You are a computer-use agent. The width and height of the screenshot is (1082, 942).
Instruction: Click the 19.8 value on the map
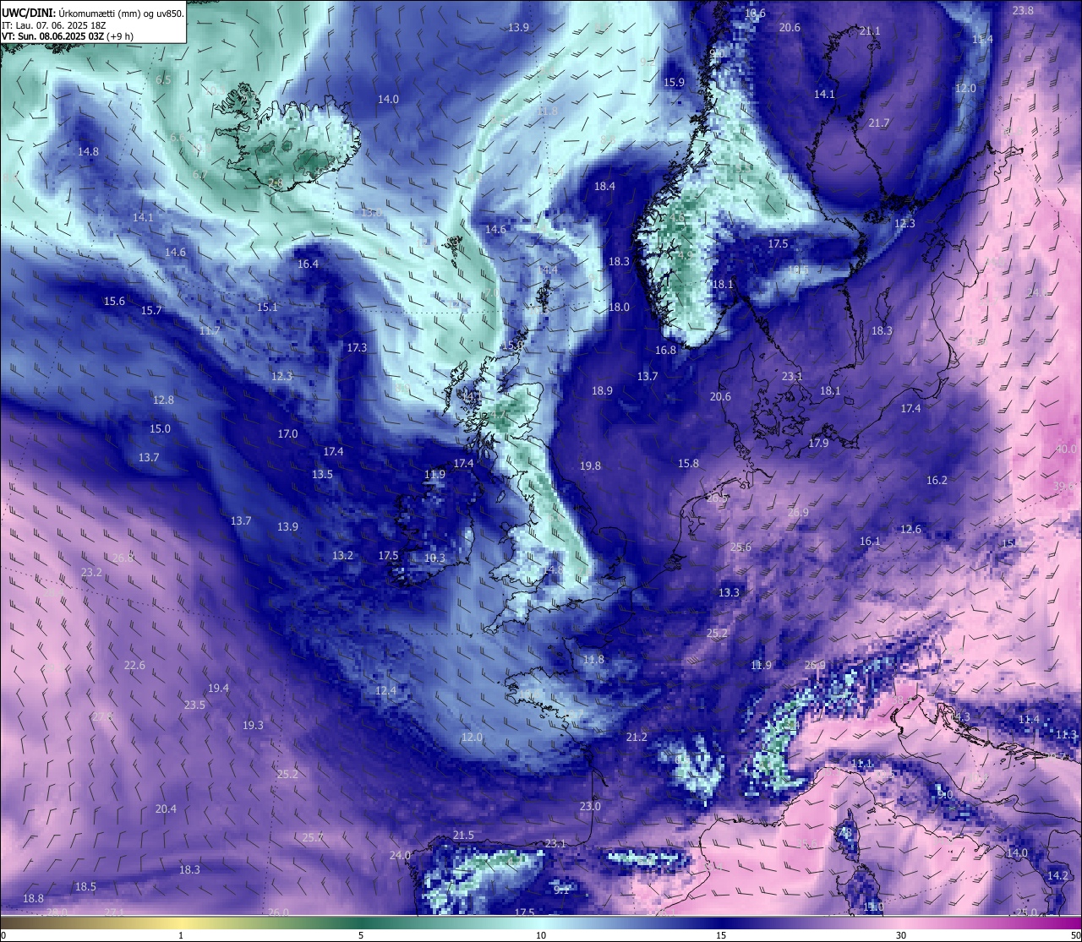[590, 466]
